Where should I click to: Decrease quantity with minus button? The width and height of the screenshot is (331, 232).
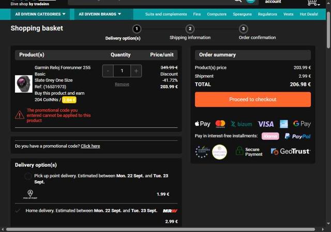pos(108,71)
